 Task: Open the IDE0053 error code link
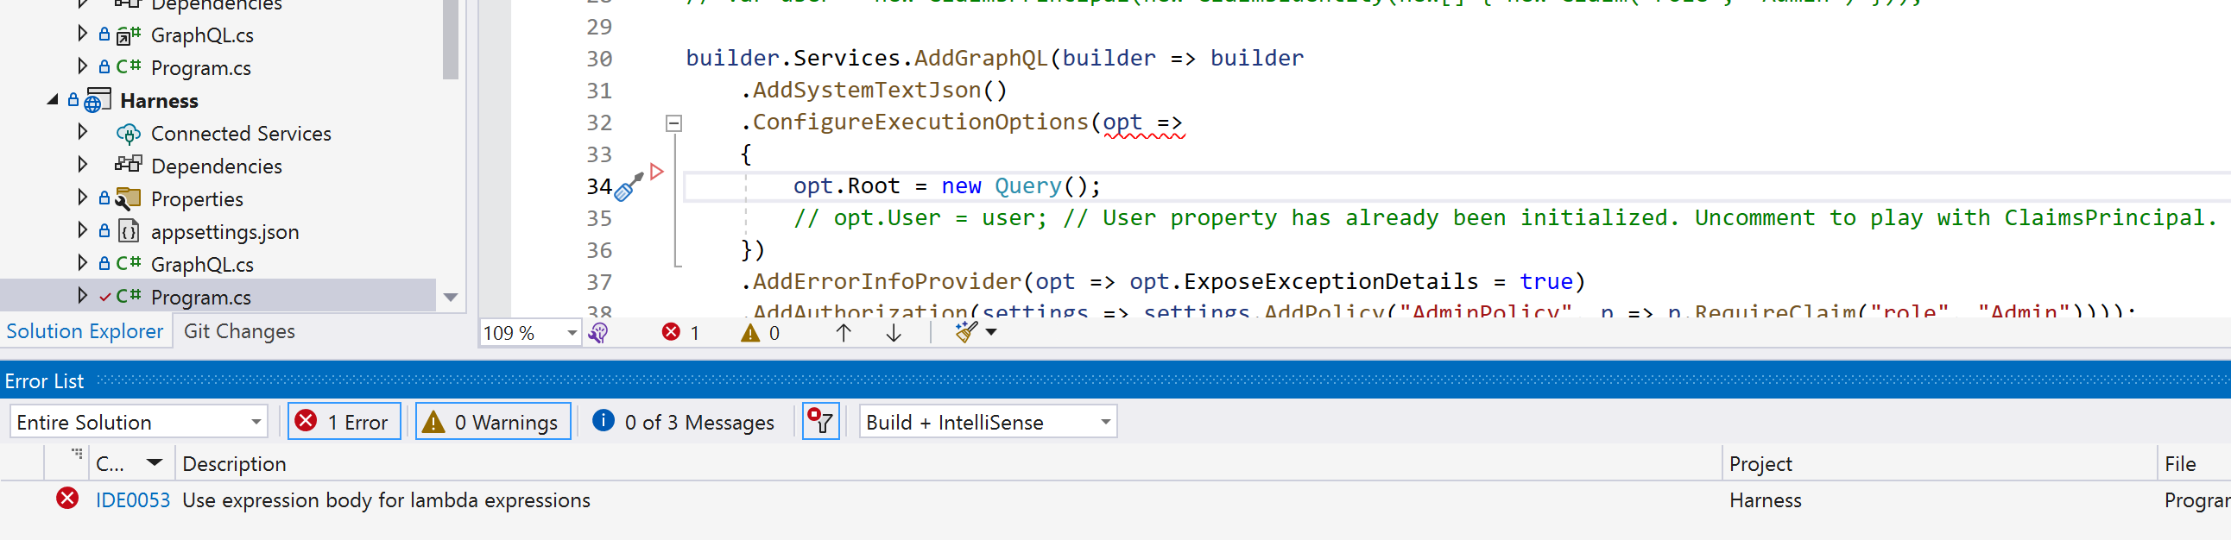pos(132,500)
